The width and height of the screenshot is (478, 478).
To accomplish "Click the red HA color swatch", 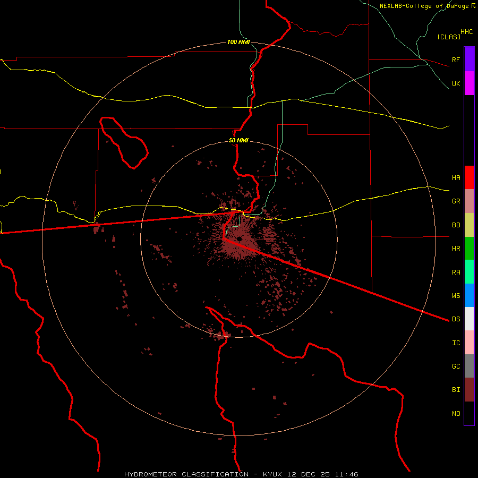I will coord(469,177).
